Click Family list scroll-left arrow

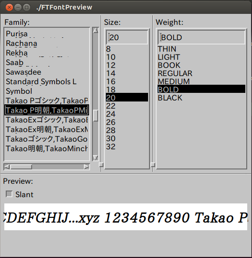pyautogui.click(x=7, y=167)
